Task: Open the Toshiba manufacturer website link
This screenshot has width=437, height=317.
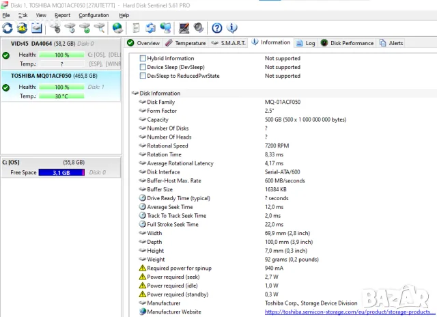Action: click(x=349, y=312)
